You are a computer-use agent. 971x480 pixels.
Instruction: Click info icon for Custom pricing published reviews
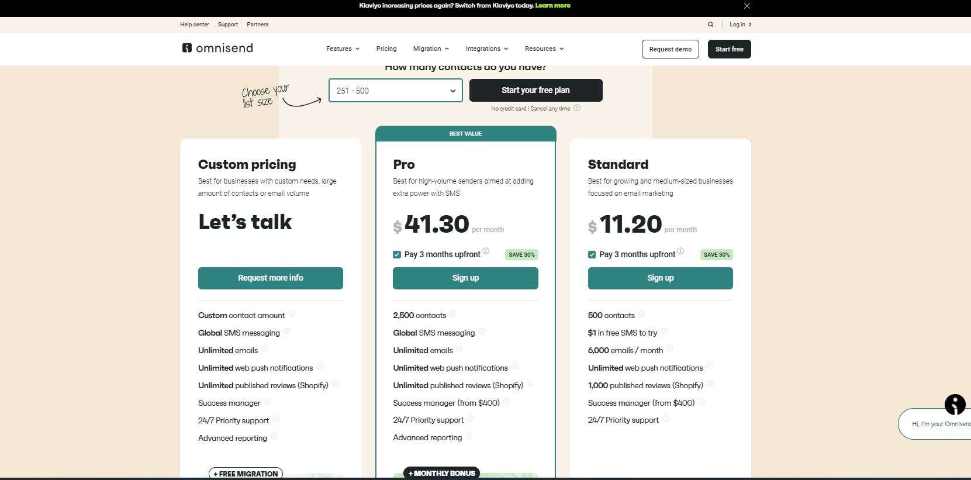[336, 384]
